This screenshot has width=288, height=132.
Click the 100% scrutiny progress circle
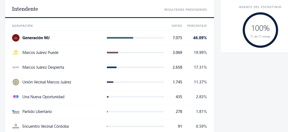[260, 30]
